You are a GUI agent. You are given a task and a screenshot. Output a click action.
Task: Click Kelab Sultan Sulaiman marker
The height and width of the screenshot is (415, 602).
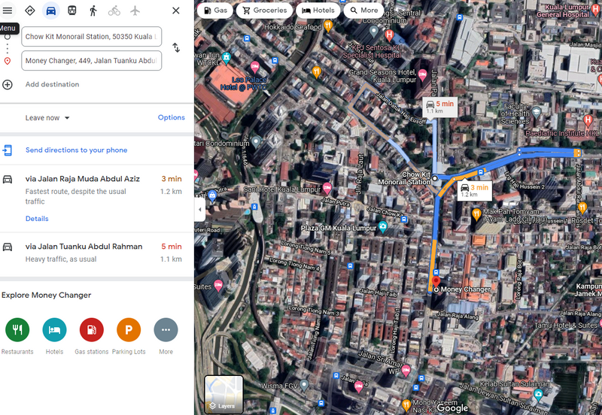(538, 393)
